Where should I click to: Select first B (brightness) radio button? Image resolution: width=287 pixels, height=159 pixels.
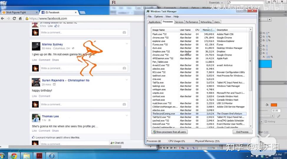(x=261, y=40)
